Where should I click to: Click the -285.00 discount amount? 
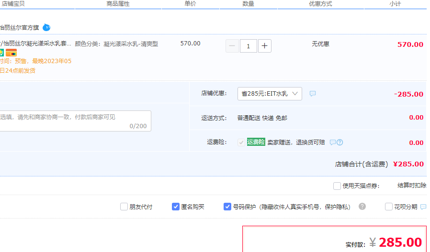(408, 94)
